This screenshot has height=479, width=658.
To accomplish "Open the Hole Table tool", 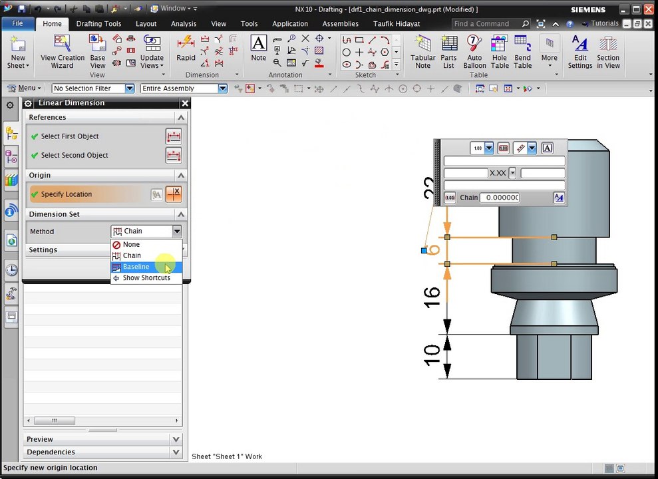I will (500, 52).
